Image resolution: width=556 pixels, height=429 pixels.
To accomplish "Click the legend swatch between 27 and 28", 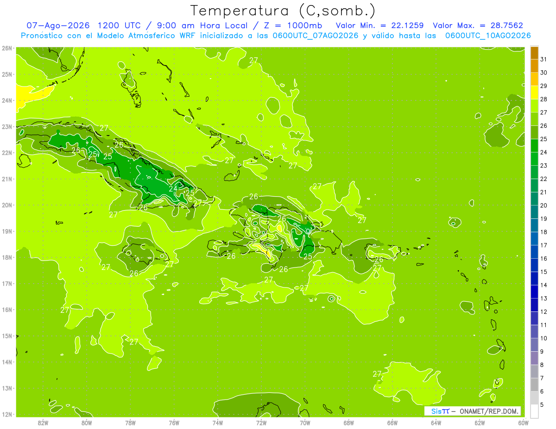I will (534, 106).
